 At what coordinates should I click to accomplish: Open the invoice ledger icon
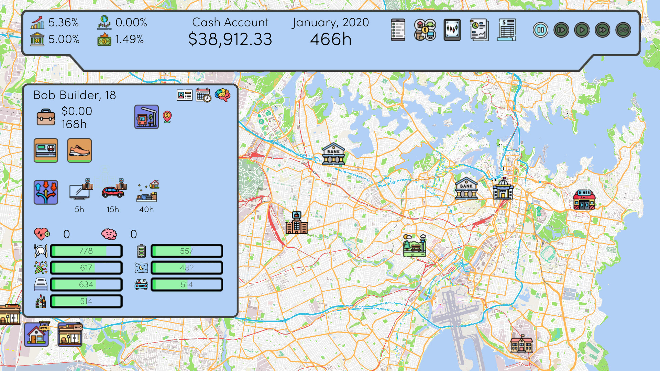tap(507, 30)
